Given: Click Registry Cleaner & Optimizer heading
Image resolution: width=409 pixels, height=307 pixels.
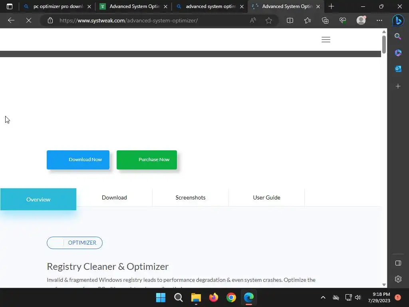Looking at the screenshot, I should pos(108,267).
